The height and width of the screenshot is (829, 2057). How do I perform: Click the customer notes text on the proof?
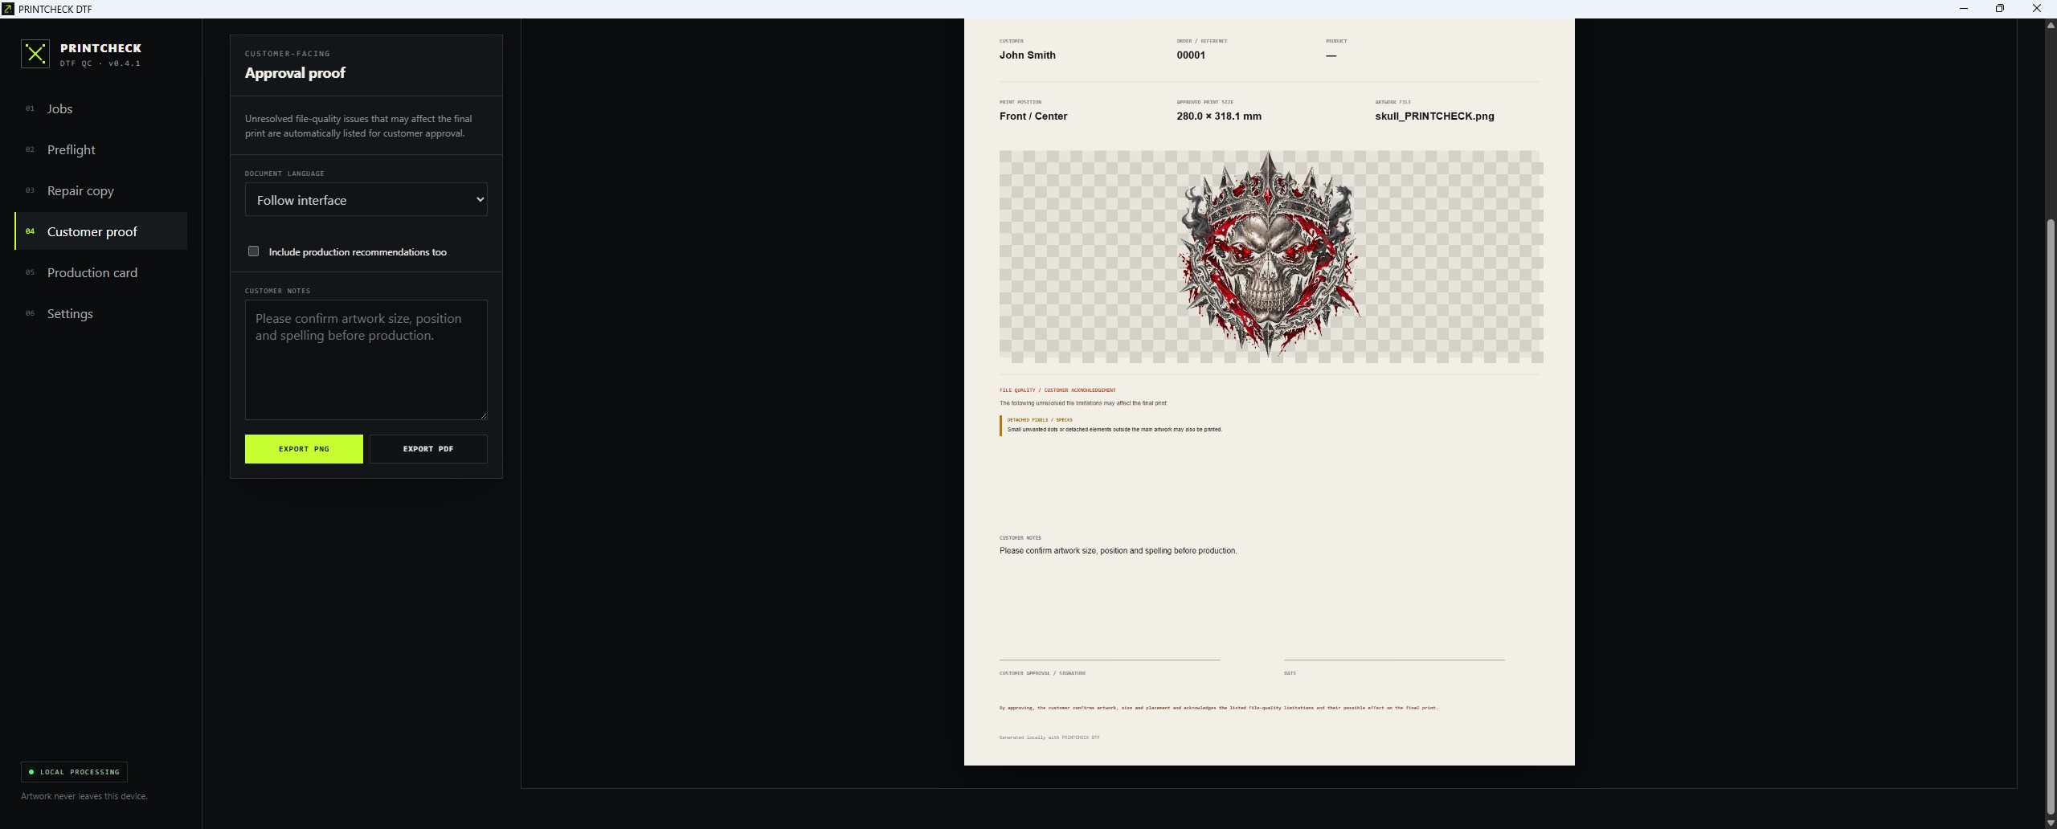[1118, 551]
